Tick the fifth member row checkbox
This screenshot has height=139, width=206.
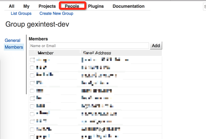click(32, 91)
